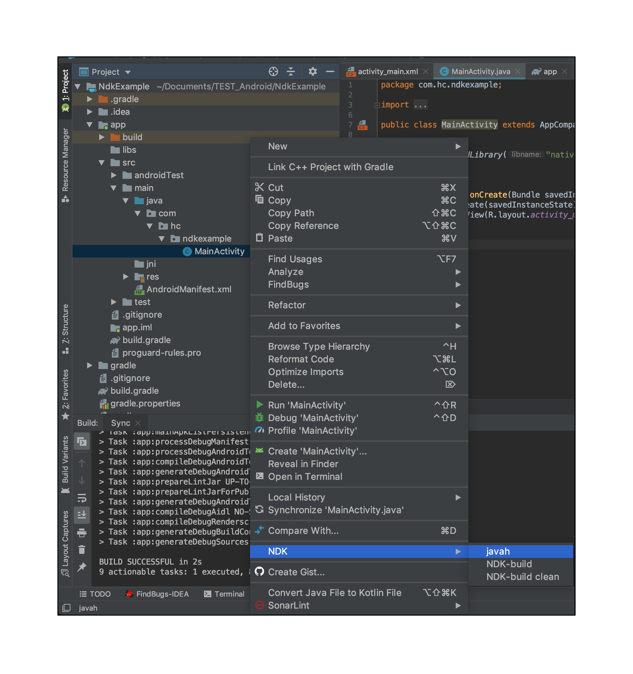Run 'MainActivity' from context menu

[359, 405]
